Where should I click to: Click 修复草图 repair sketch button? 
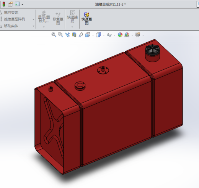[x=58, y=18]
